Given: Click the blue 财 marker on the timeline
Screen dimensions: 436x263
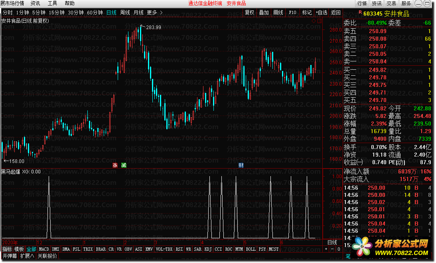Looking at the screenshot, I should [x=241, y=165].
